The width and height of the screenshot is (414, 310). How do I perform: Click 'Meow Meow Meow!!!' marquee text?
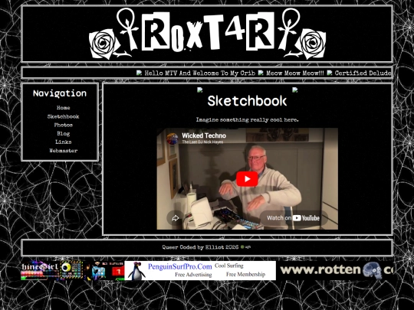click(295, 73)
